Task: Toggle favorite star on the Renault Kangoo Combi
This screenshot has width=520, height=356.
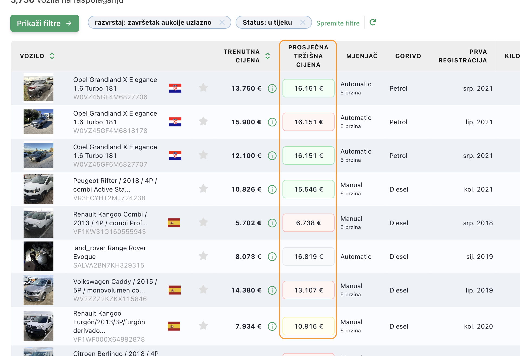Action: [203, 223]
